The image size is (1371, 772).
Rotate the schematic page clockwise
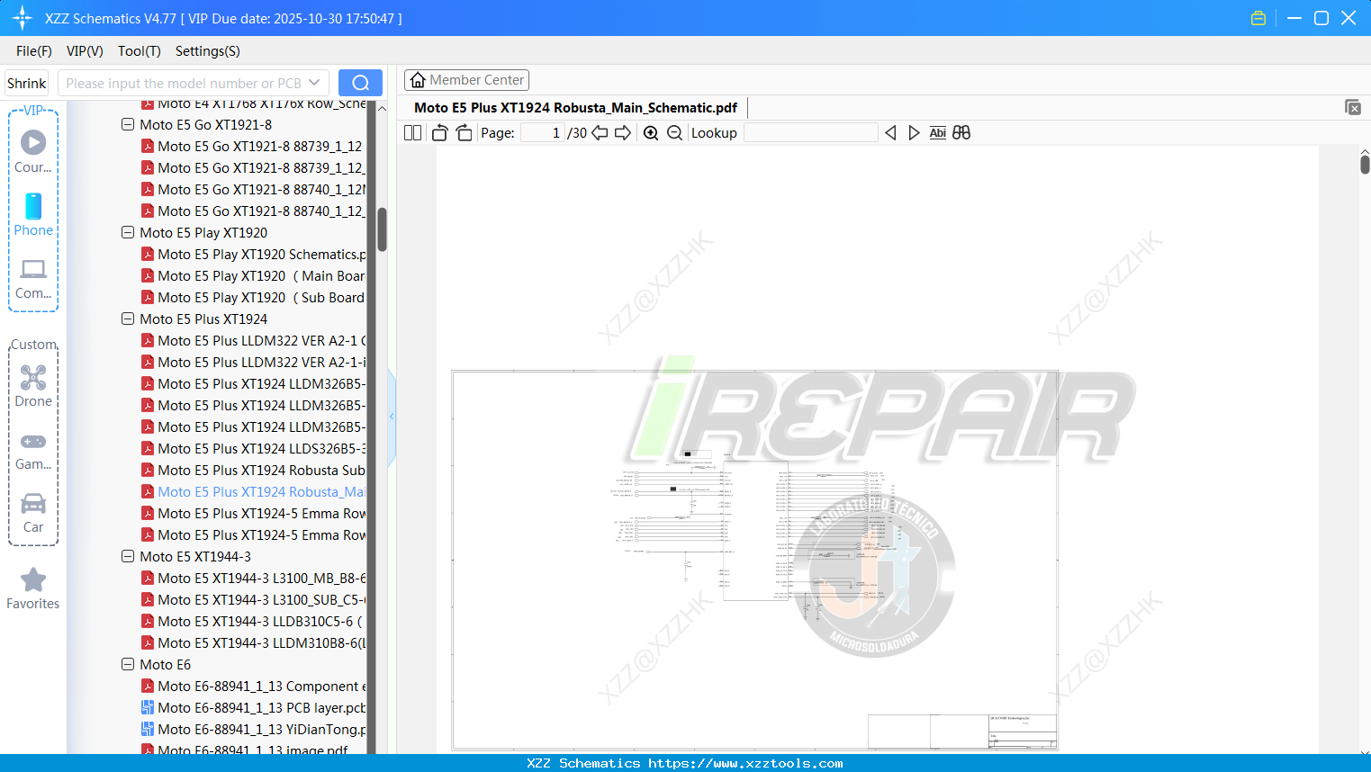pyautogui.click(x=464, y=132)
